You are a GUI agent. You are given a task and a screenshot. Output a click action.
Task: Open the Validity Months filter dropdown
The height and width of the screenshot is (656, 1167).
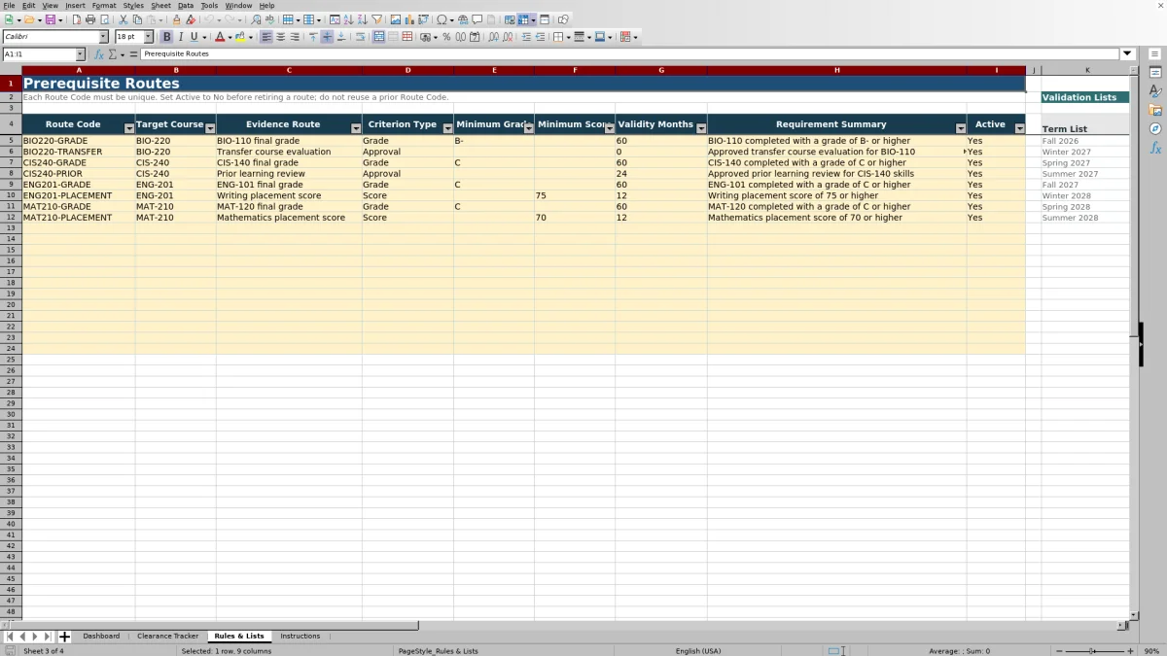701,128
